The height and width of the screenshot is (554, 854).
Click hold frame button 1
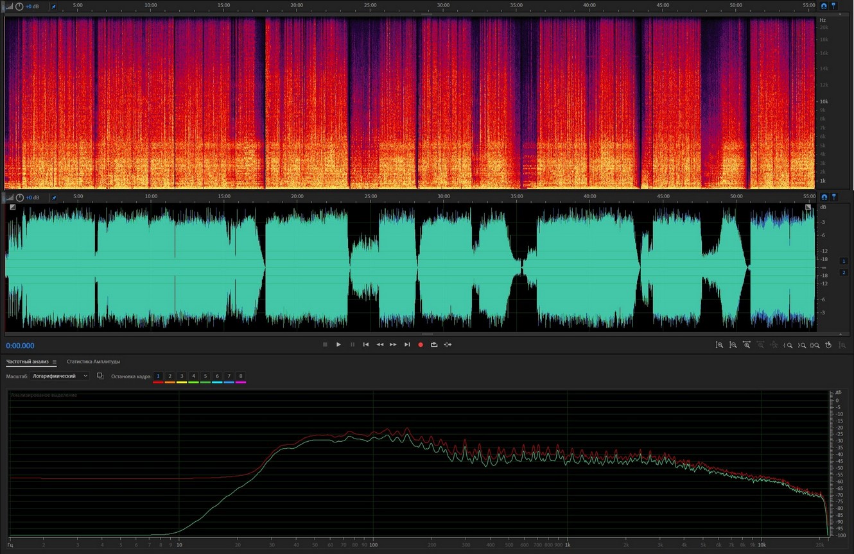point(158,376)
